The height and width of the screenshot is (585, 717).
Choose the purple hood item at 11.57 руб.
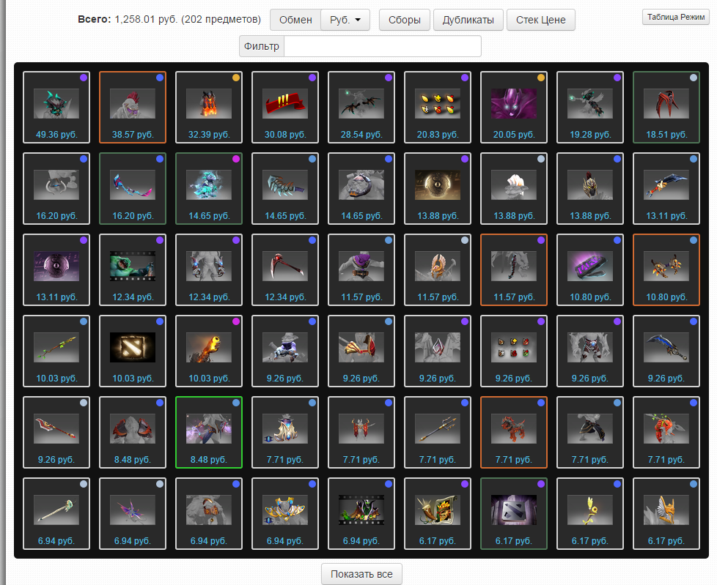click(x=361, y=270)
